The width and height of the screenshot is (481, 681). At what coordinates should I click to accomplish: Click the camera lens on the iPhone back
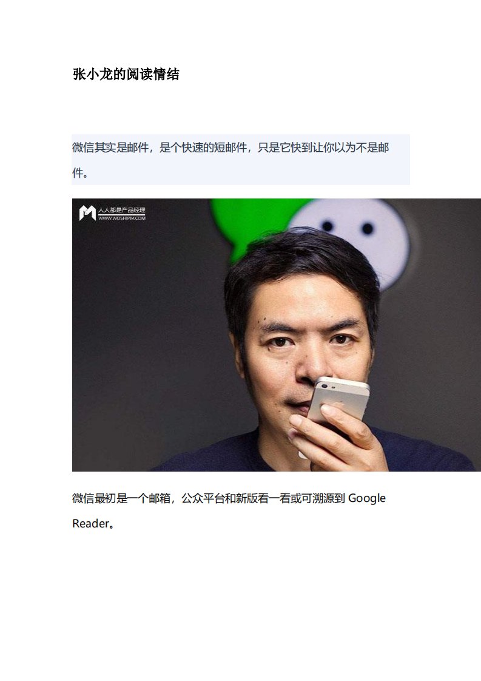pyautogui.click(x=324, y=385)
